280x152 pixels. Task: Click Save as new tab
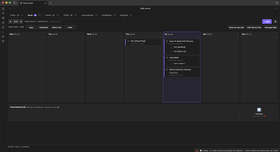[x=236, y=27]
